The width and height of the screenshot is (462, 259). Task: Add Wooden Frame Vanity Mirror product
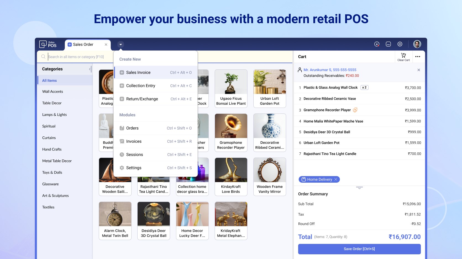270,177
